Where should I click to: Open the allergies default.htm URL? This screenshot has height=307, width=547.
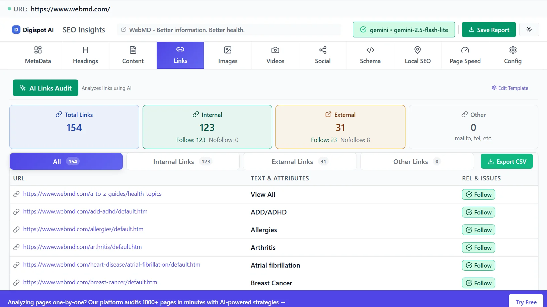click(x=83, y=229)
